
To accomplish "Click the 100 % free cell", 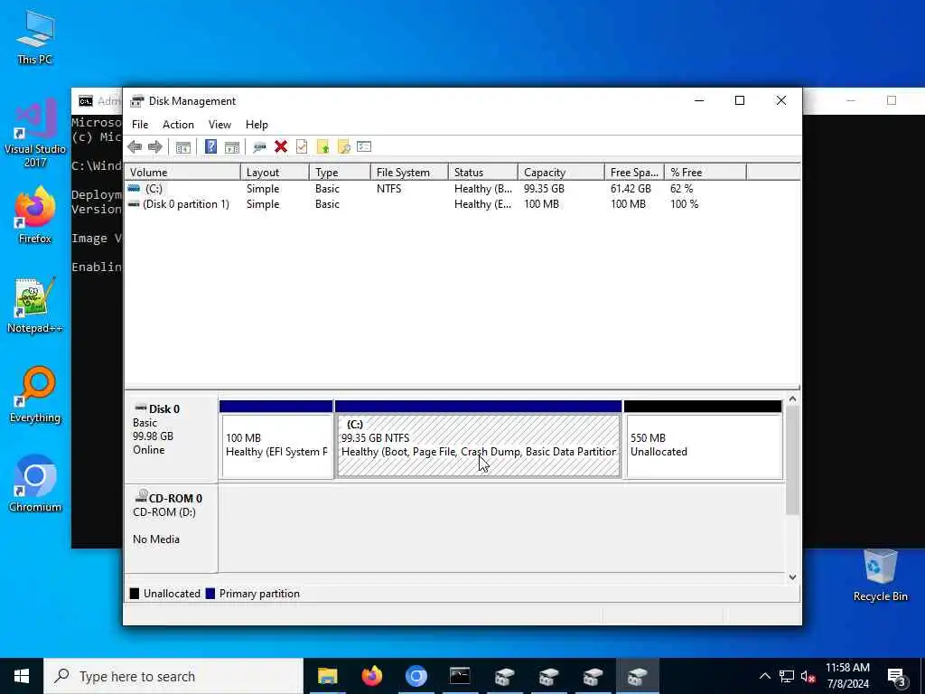I will pos(685,204).
